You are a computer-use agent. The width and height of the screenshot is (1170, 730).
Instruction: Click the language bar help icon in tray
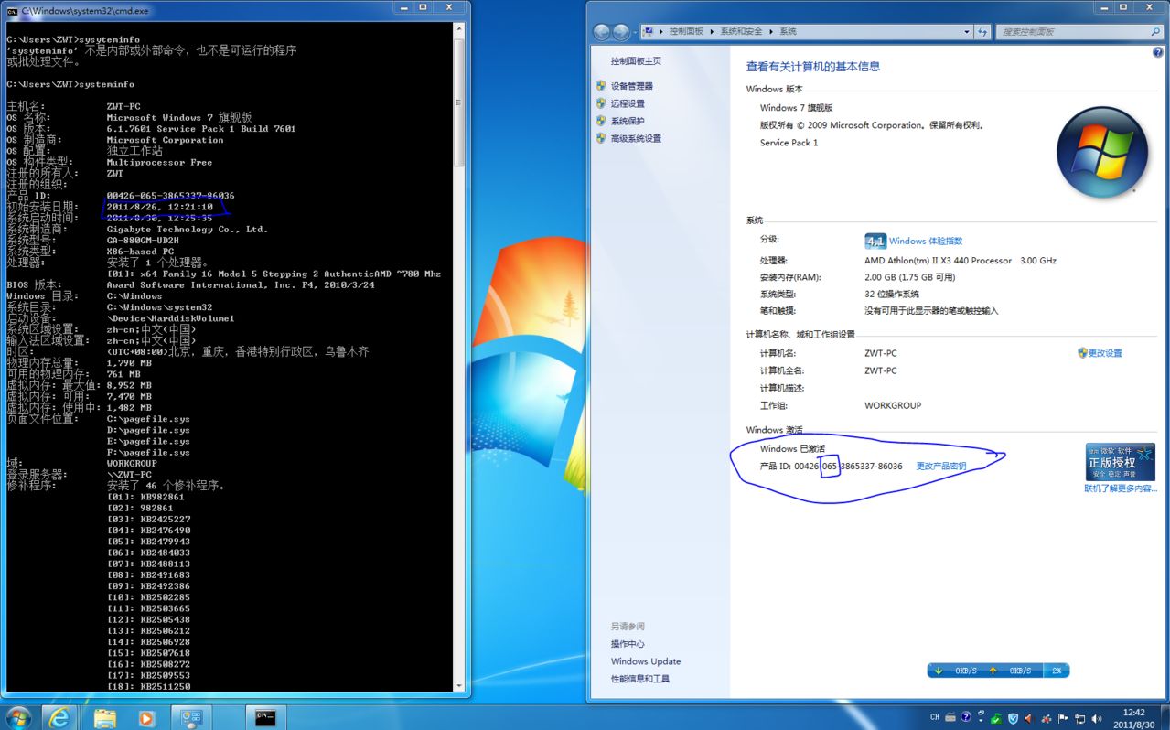(x=966, y=717)
